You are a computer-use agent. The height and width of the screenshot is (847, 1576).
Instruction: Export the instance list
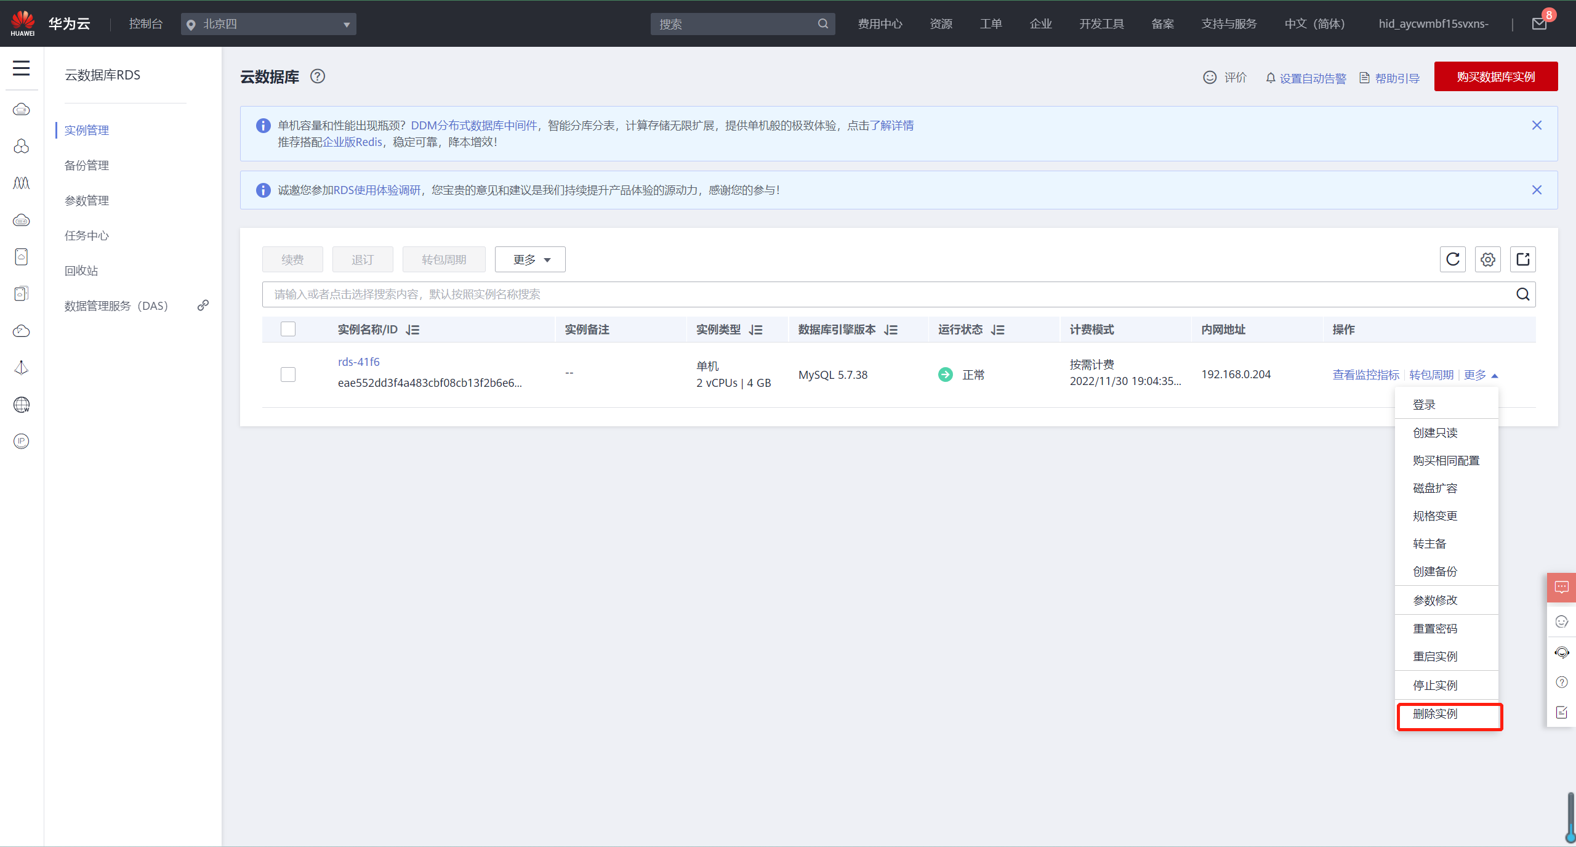(1523, 259)
